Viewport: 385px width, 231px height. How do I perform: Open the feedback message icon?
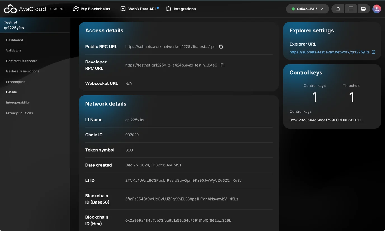click(351, 9)
